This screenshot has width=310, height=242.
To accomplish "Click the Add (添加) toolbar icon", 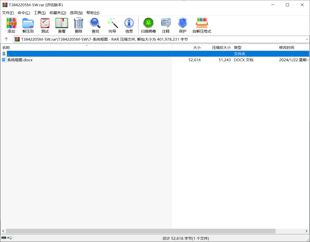I will (12, 25).
